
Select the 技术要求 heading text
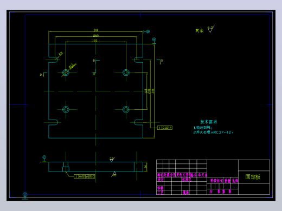[x=209, y=122]
